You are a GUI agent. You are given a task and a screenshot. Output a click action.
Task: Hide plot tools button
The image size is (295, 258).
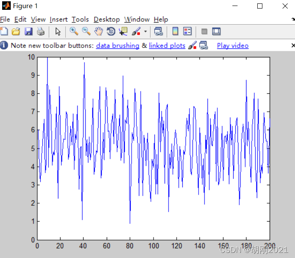coord(205,31)
